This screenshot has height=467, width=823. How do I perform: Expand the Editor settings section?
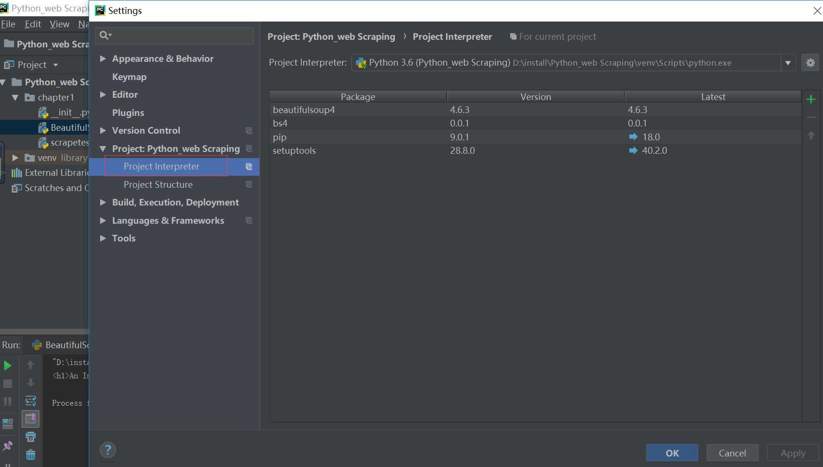103,94
